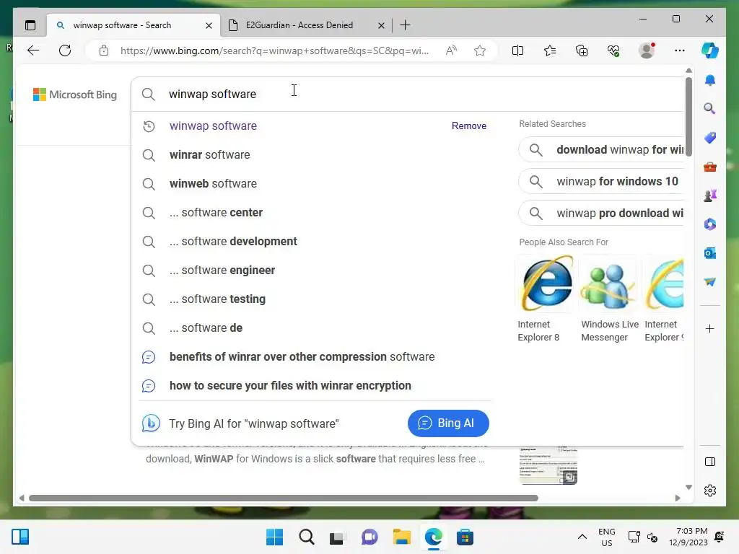Viewport: 739px width, 554px height.
Task: Go back with the browser back arrow
Action: [x=33, y=50]
